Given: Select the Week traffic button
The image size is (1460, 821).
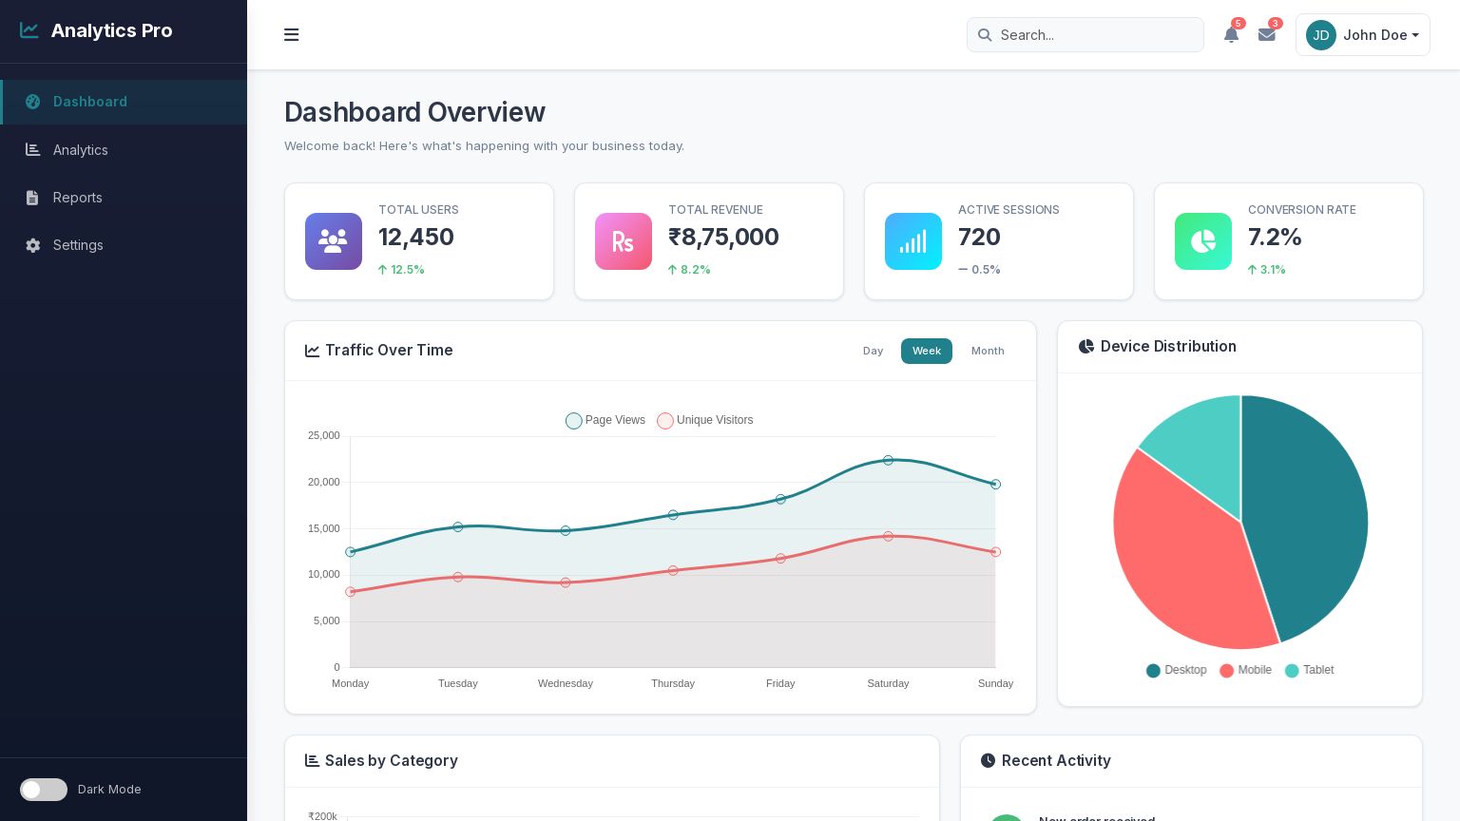Looking at the screenshot, I should point(926,351).
